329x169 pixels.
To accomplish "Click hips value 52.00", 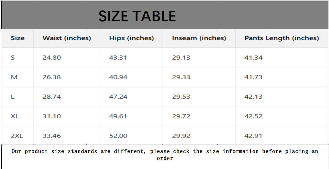I will (118, 136).
